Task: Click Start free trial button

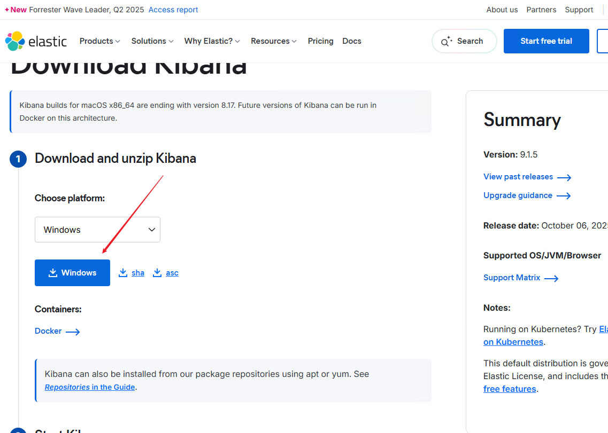Action: (547, 41)
